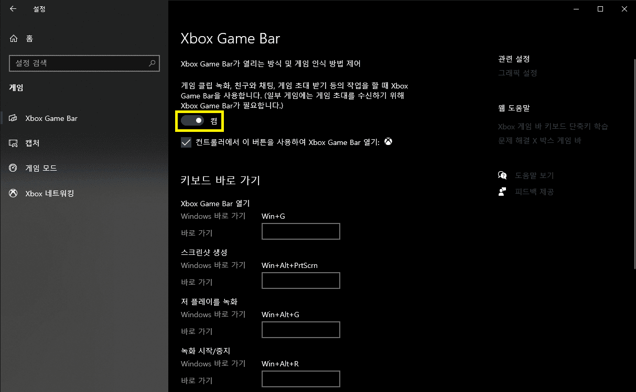
Task: Click the Home icon in sidebar
Action: [14, 39]
